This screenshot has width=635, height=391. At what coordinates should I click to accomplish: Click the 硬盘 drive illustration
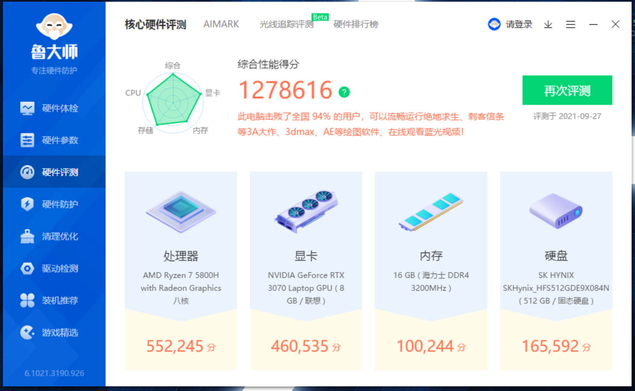coord(556,211)
